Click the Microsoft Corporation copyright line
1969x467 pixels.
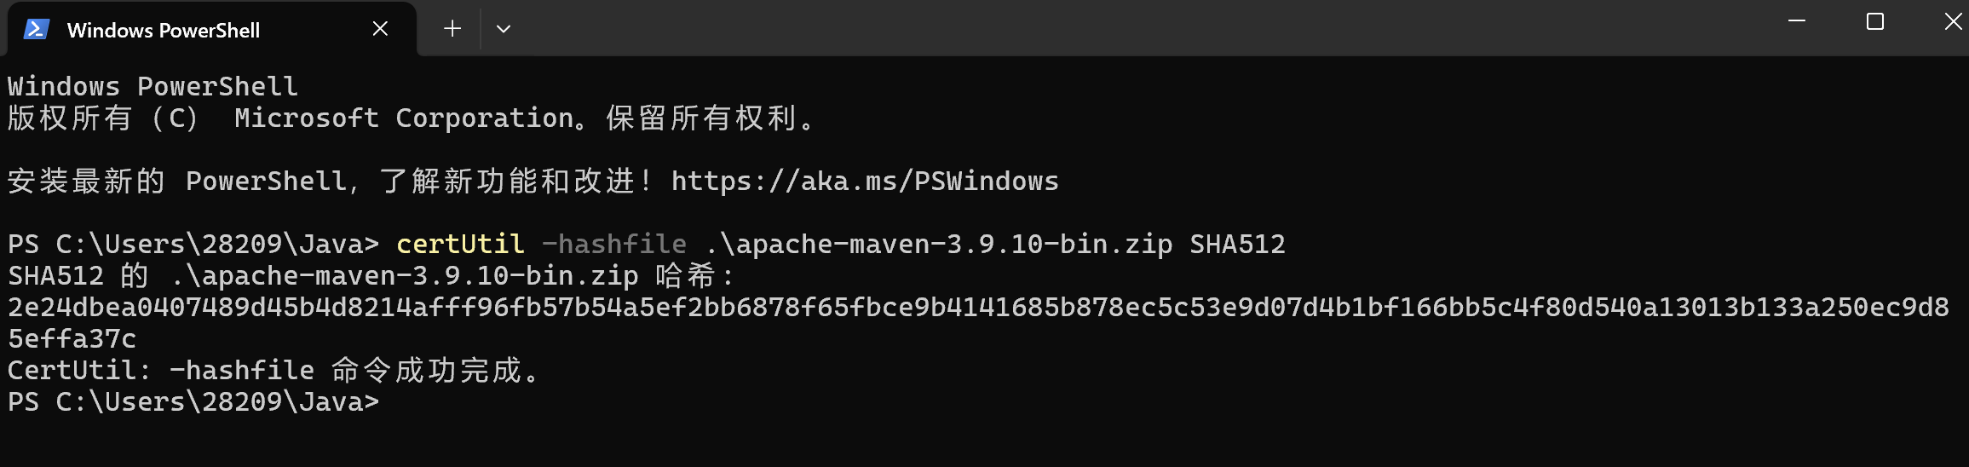[x=412, y=118]
